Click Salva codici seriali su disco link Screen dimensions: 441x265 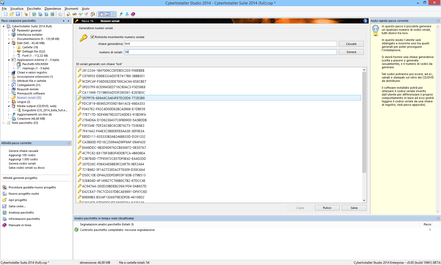(27, 168)
